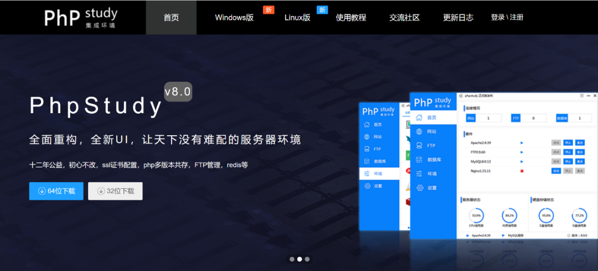Viewport: 598px width, 271px height.
Task: Go to Windows版 in the top menu
Action: tap(234, 18)
